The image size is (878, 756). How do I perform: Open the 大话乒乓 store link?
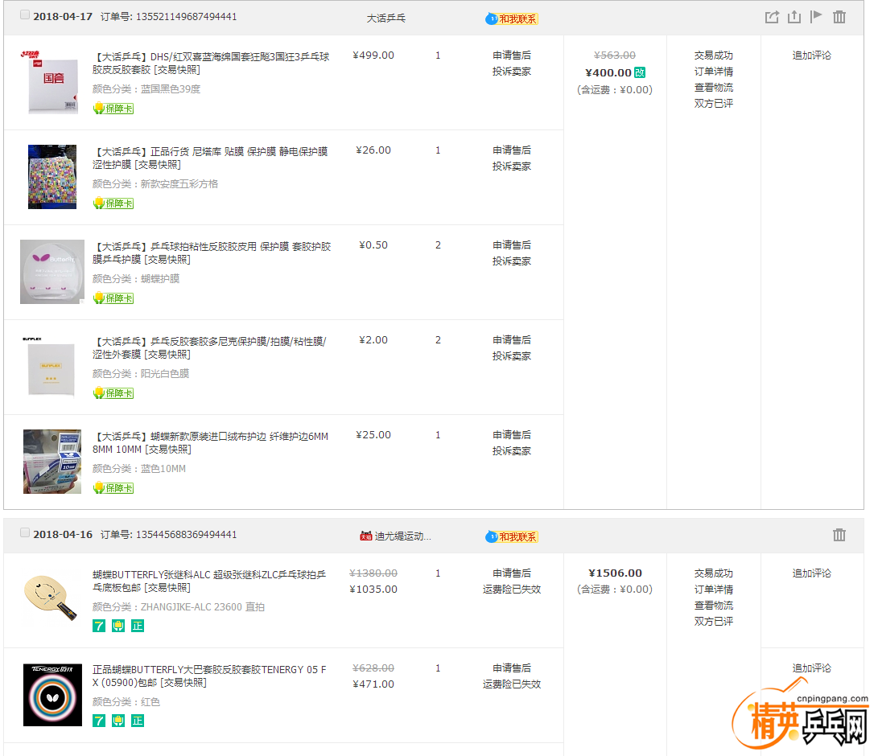(x=385, y=18)
